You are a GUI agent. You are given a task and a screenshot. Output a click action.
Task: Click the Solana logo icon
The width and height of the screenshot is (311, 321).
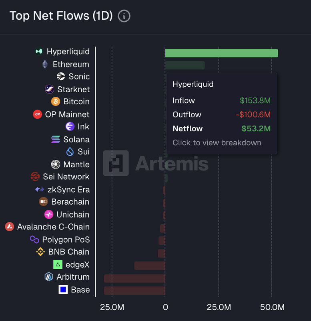[56, 139]
